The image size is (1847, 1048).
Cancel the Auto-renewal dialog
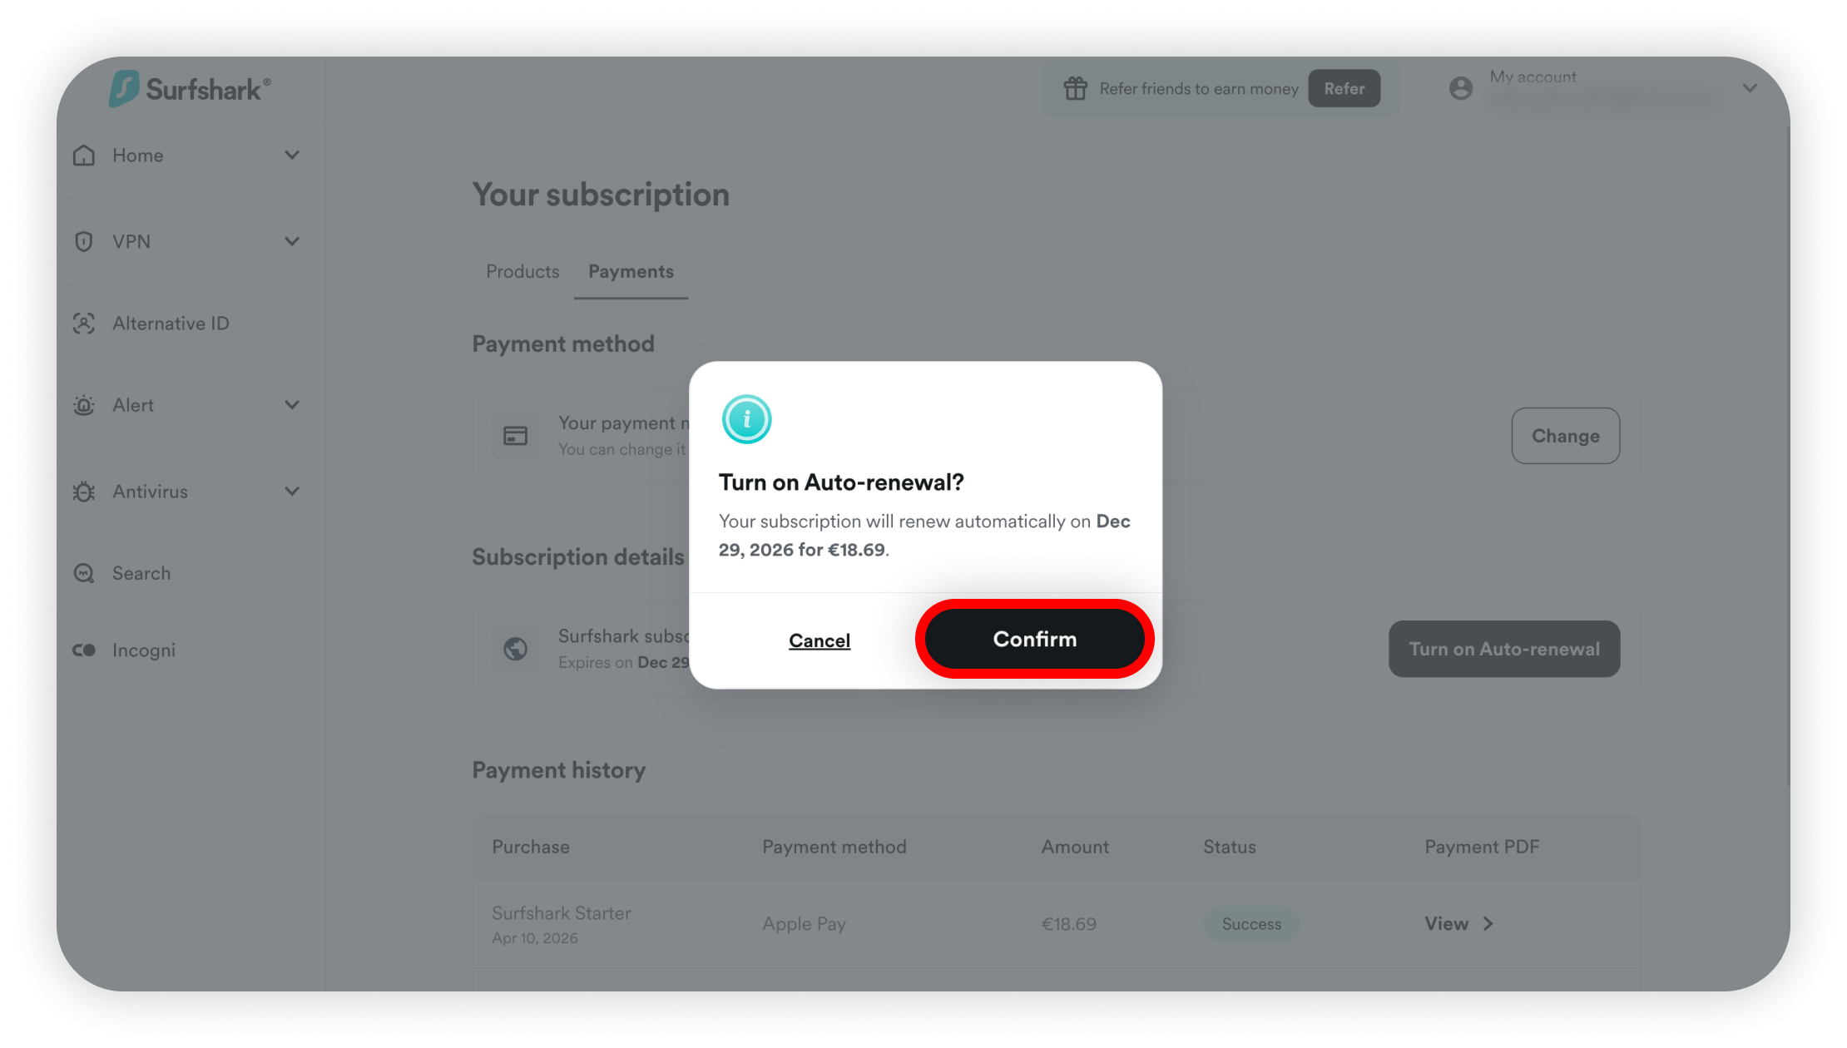pyautogui.click(x=820, y=640)
